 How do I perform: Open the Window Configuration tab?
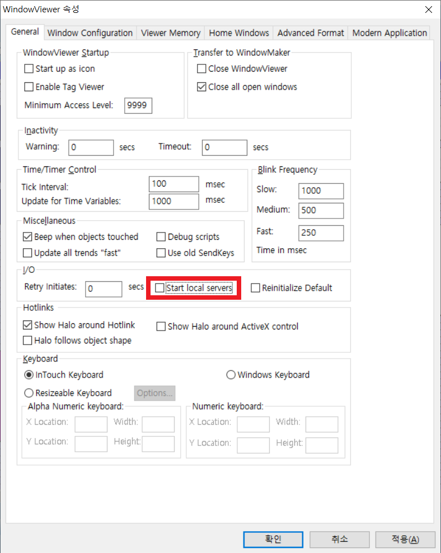90,33
